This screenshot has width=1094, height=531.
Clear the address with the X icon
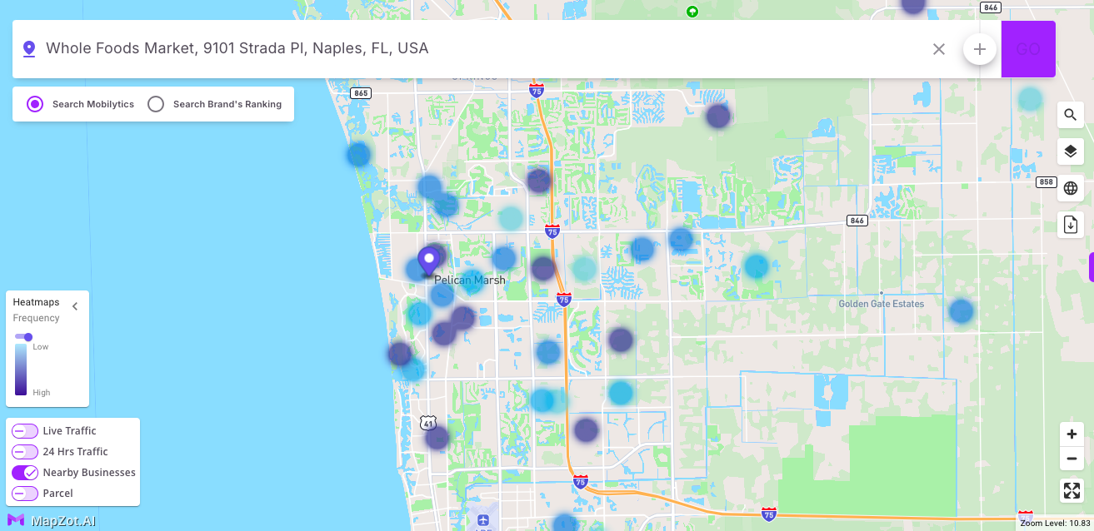click(939, 49)
